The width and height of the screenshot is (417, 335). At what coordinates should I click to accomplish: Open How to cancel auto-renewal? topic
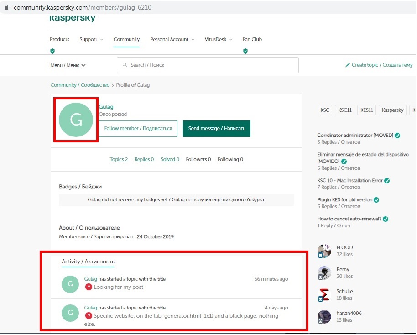point(349,219)
